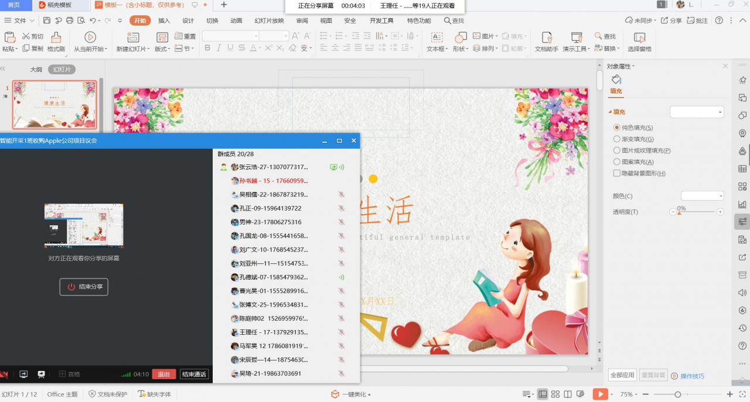Open the Shapes (形状) tool

click(461, 38)
